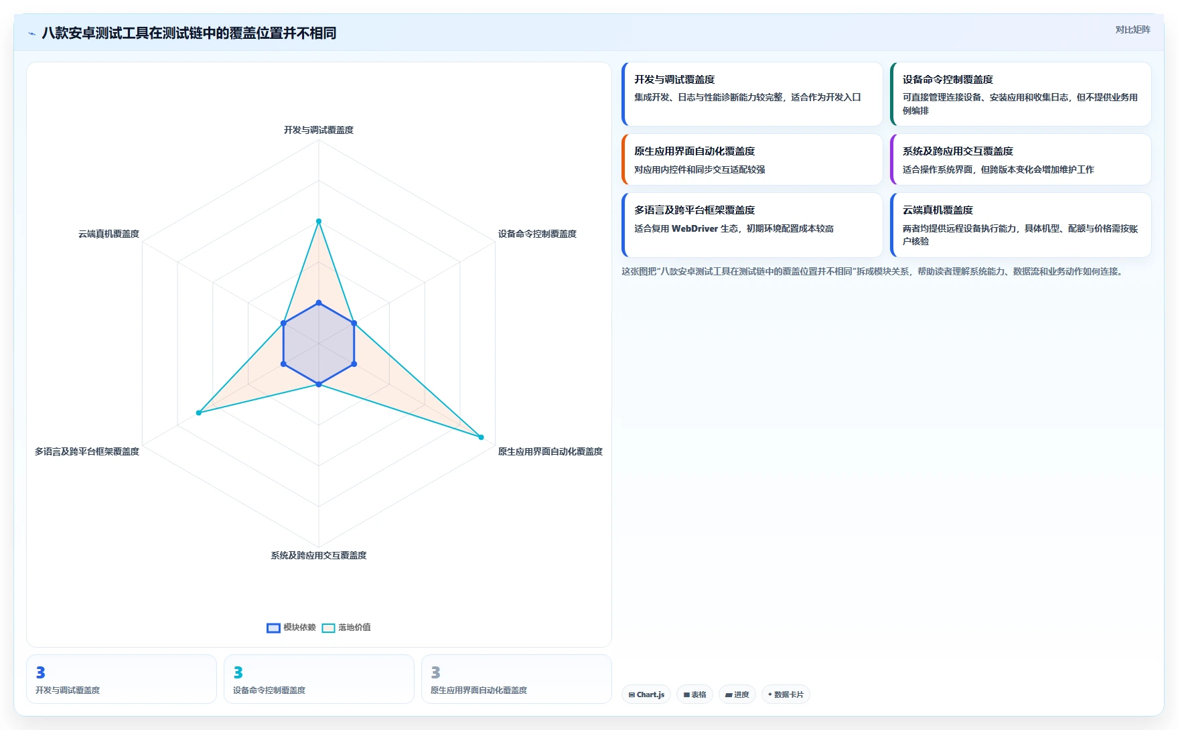Click the 模块依赖 legend text
1178x730 pixels.
[x=299, y=628]
